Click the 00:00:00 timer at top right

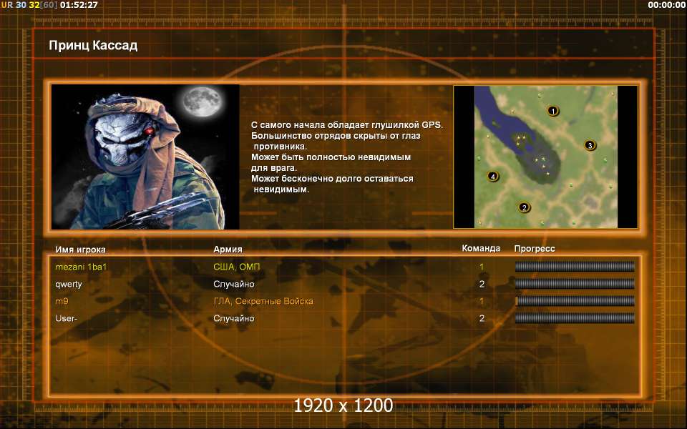point(666,5)
